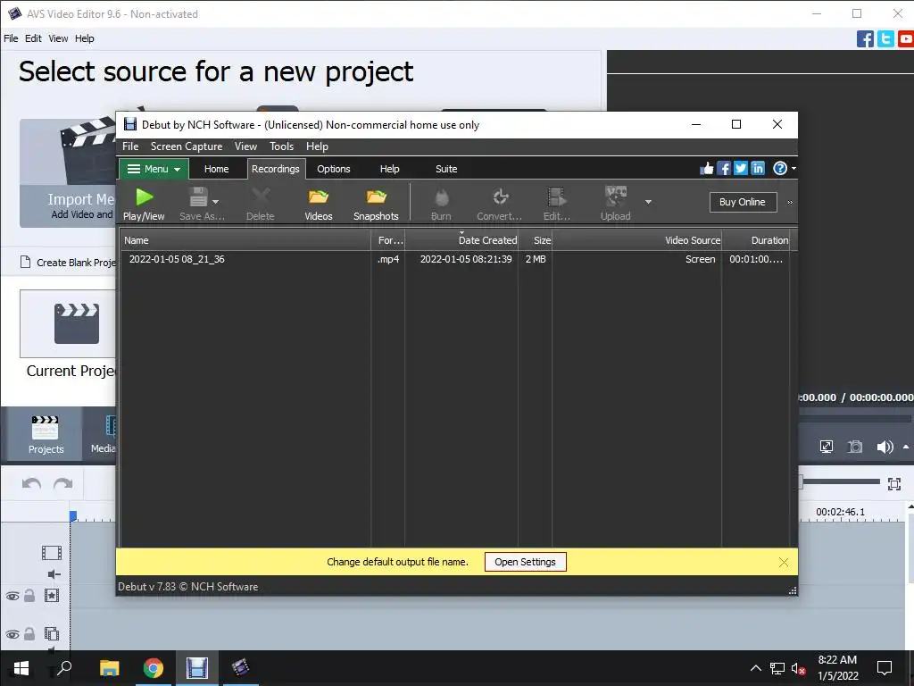Open AVS Video Editor Edit menu
Viewport: 914px width, 686px height.
33,38
